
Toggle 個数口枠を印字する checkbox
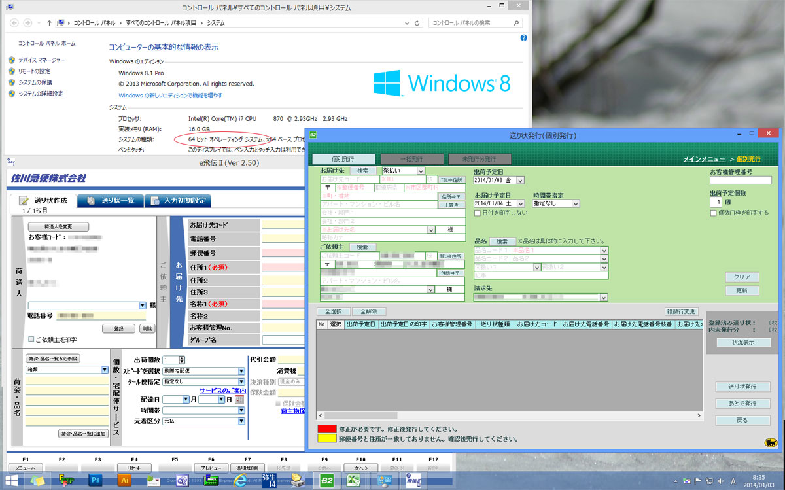click(x=713, y=213)
